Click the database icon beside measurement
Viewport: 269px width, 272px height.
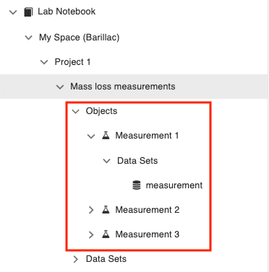pyautogui.click(x=137, y=185)
